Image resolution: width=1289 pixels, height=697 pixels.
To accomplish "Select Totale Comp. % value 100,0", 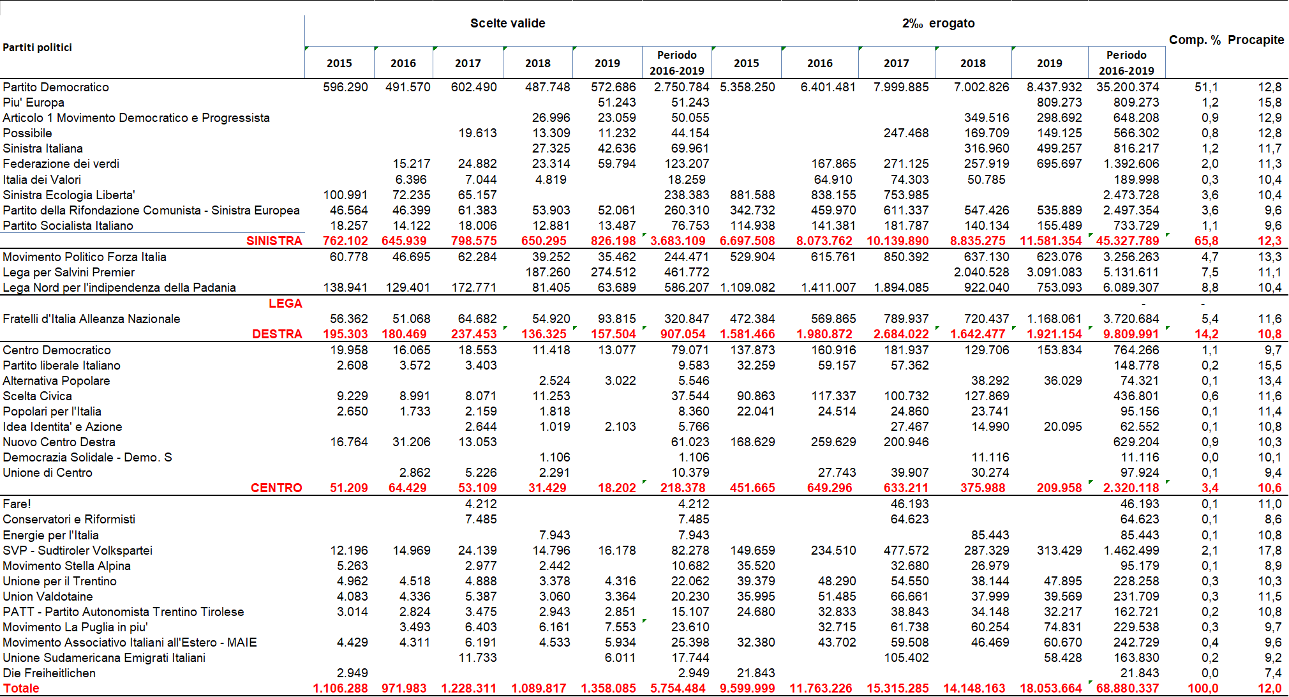I will (x=1203, y=688).
